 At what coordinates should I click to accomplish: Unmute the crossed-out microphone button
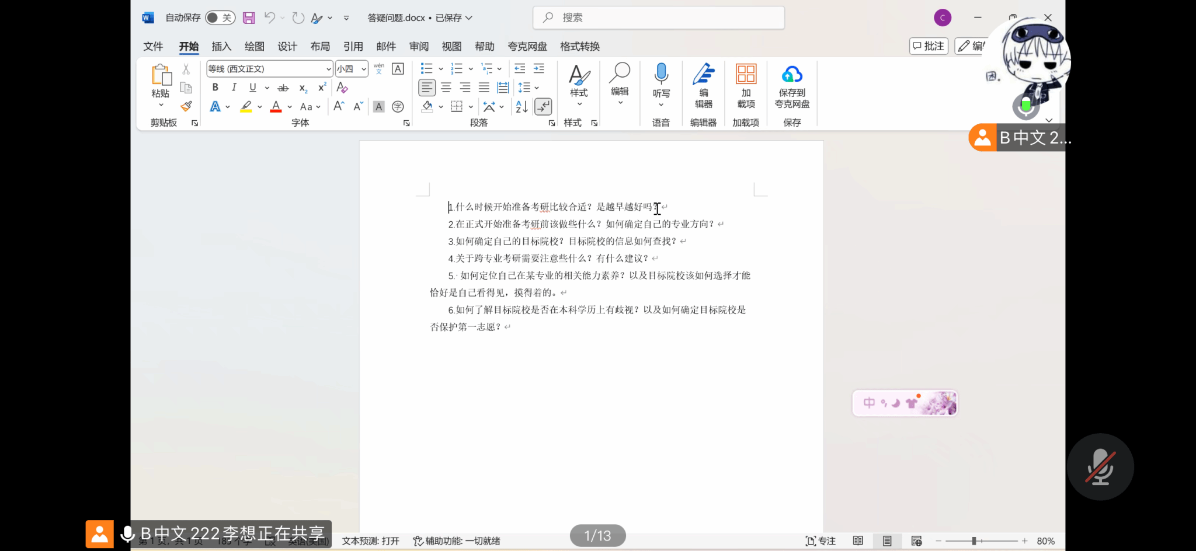[1100, 467]
